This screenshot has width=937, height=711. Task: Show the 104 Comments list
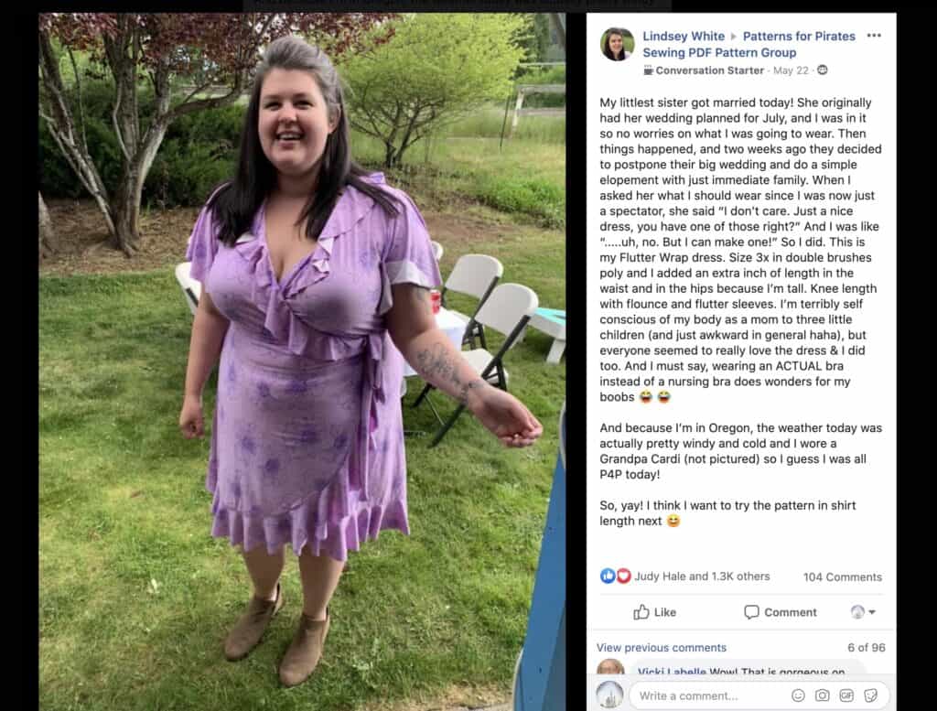pos(842,576)
